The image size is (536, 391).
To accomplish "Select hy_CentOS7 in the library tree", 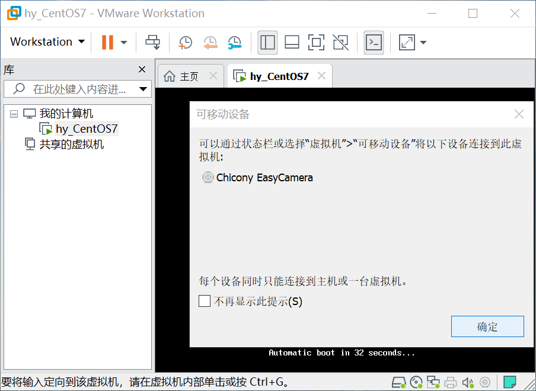I will (87, 129).
